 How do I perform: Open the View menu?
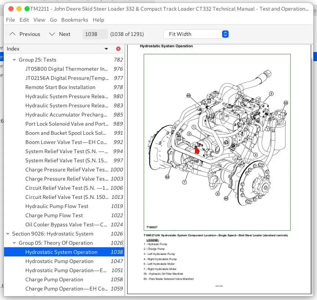(x=39, y=20)
